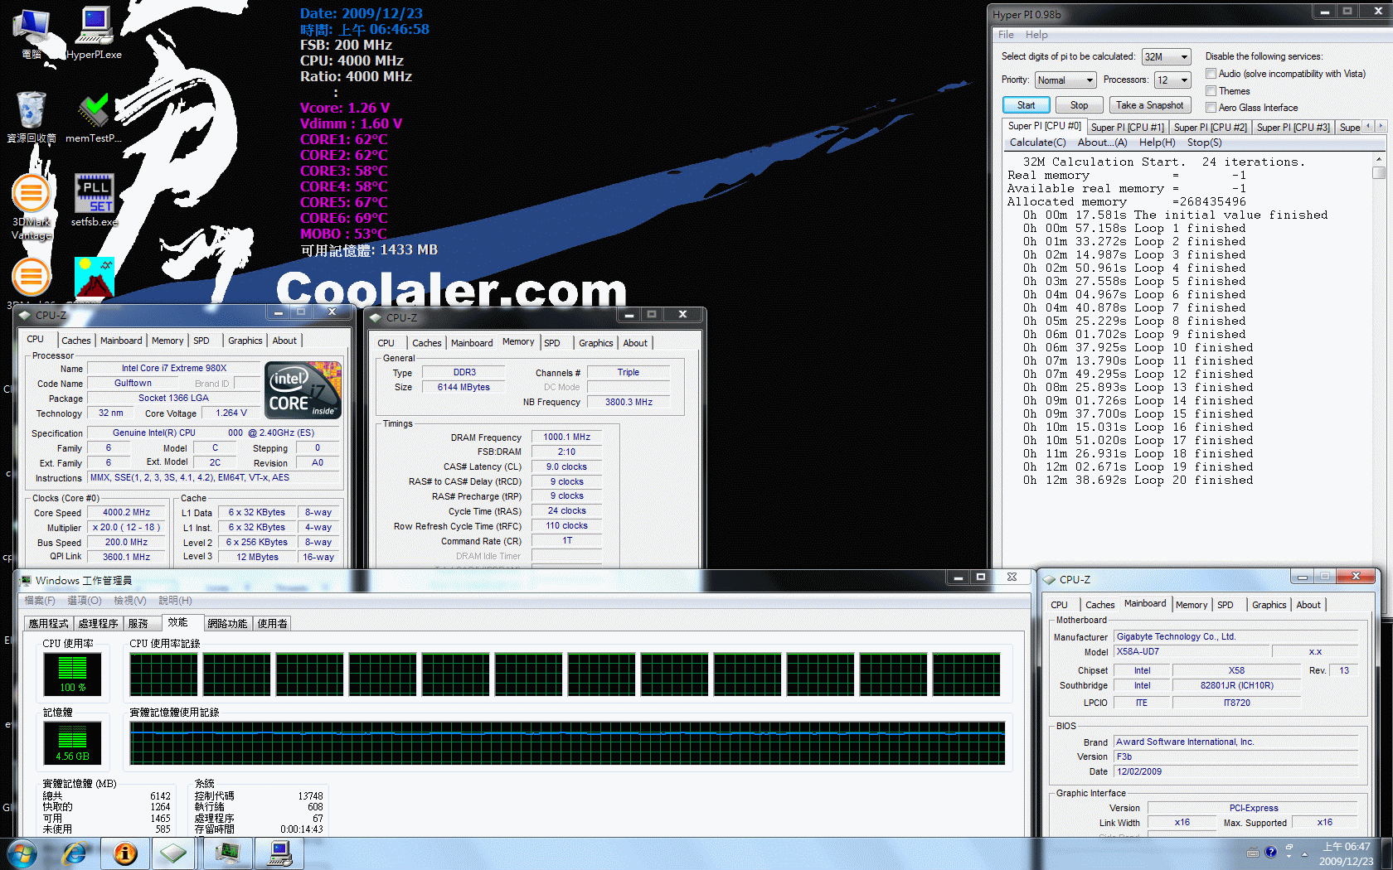Click the first CPU usage history graph
This screenshot has height=870, width=1393.
tap(163, 674)
